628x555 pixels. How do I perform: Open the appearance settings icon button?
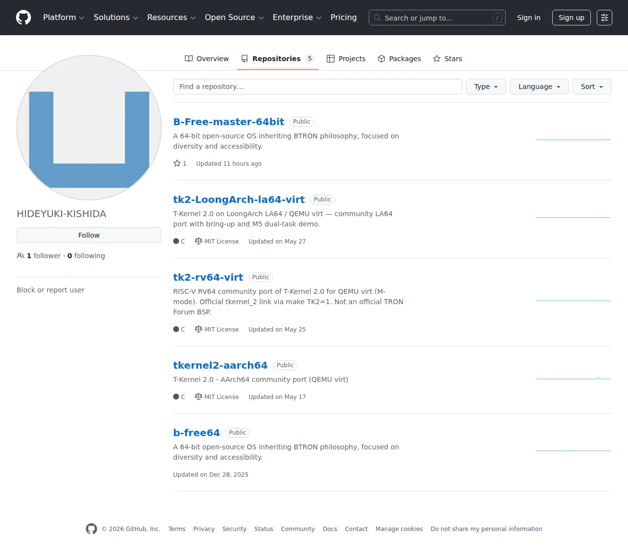(x=605, y=18)
